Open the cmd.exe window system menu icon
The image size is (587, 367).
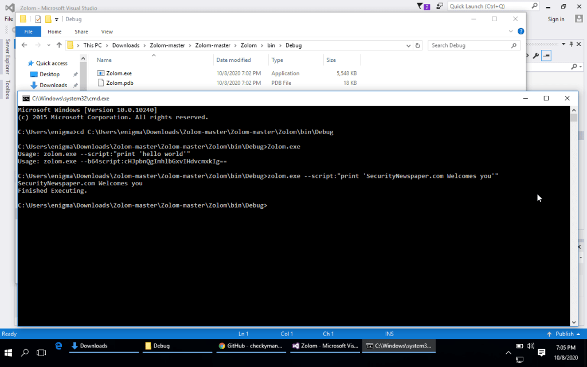26,99
